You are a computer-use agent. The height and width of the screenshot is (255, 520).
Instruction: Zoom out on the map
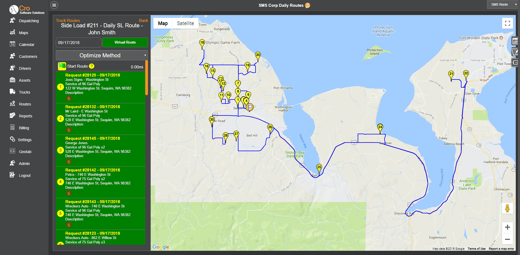tap(508, 239)
